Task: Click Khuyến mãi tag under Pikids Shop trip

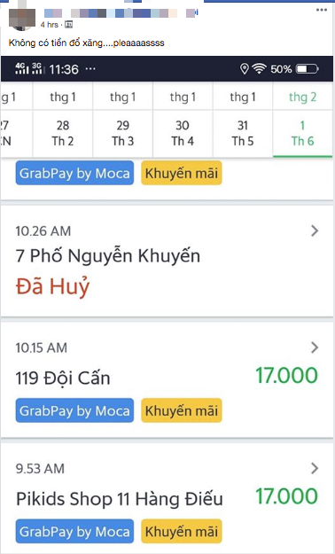Action: [182, 531]
